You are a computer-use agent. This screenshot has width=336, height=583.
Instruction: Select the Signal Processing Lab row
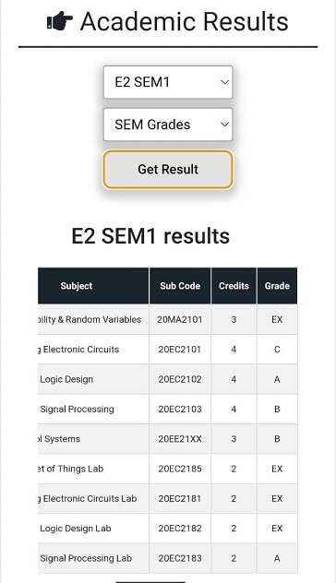click(x=167, y=558)
